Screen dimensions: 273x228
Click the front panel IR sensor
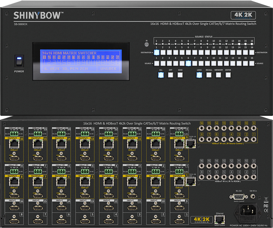coord(147,45)
